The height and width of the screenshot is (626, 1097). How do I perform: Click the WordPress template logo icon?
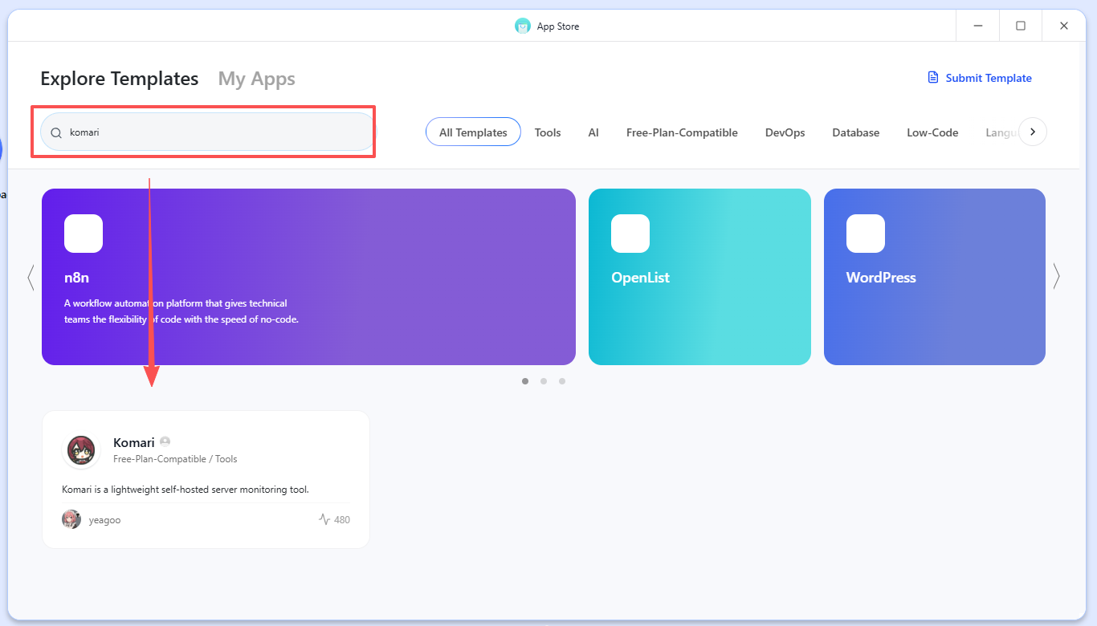tap(866, 234)
